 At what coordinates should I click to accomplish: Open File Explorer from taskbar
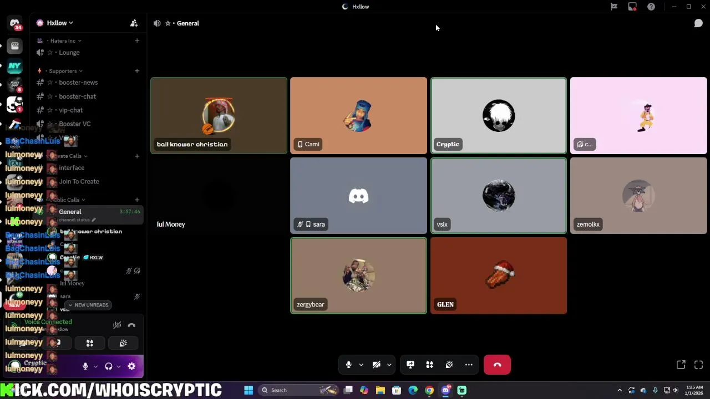coord(381,390)
